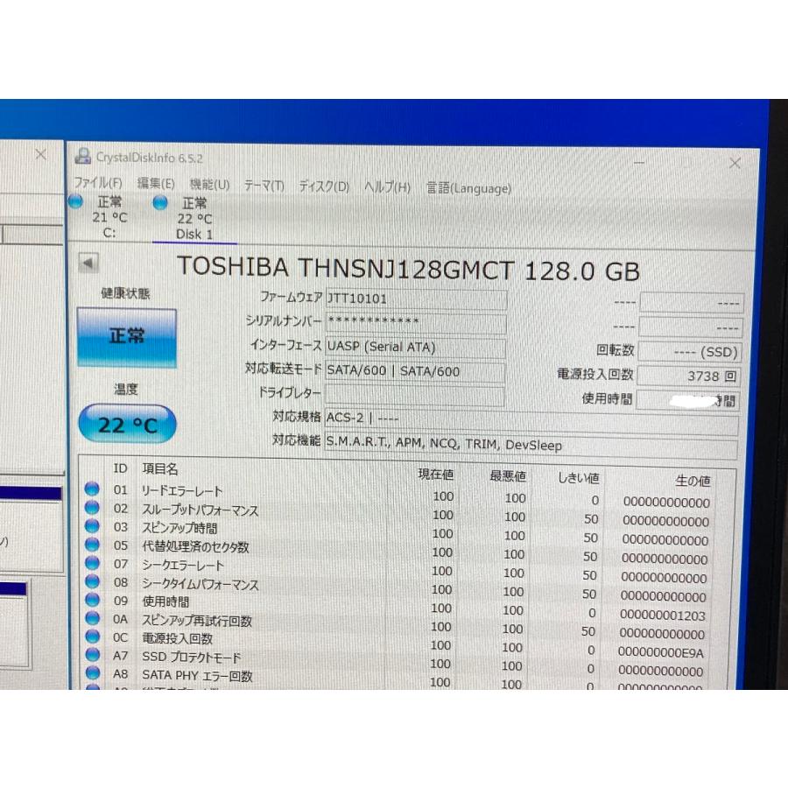The height and width of the screenshot is (788, 788).
Task: Switch to the C: drive tab
Action: pos(109,217)
